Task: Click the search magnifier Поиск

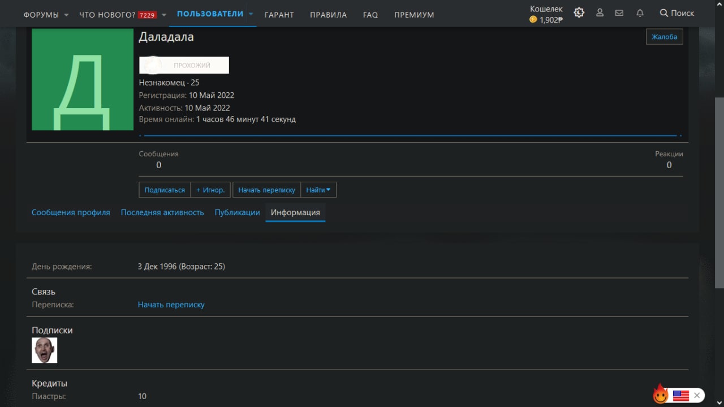Action: pyautogui.click(x=676, y=12)
